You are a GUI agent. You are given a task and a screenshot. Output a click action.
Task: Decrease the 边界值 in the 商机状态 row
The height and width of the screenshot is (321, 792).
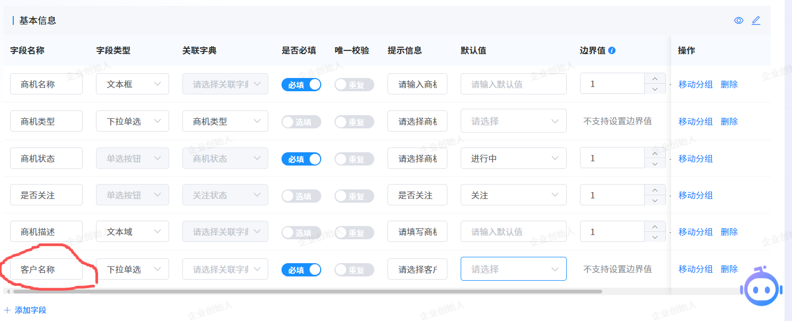pyautogui.click(x=655, y=163)
